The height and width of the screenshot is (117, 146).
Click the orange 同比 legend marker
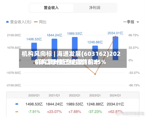pyautogui.click(x=36, y=22)
